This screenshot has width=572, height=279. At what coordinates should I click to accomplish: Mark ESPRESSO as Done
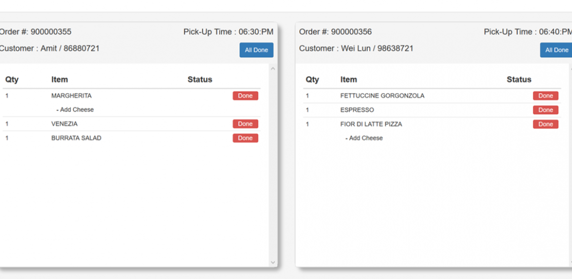click(x=545, y=110)
